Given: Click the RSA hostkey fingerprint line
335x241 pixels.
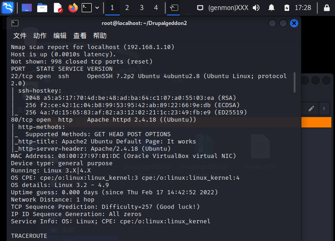Looking at the screenshot, I should 131,98.
